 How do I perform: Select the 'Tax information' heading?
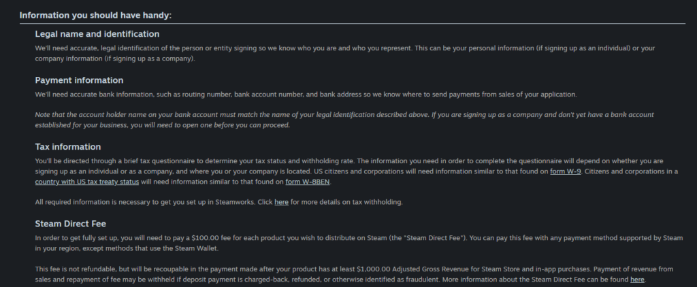pos(68,147)
